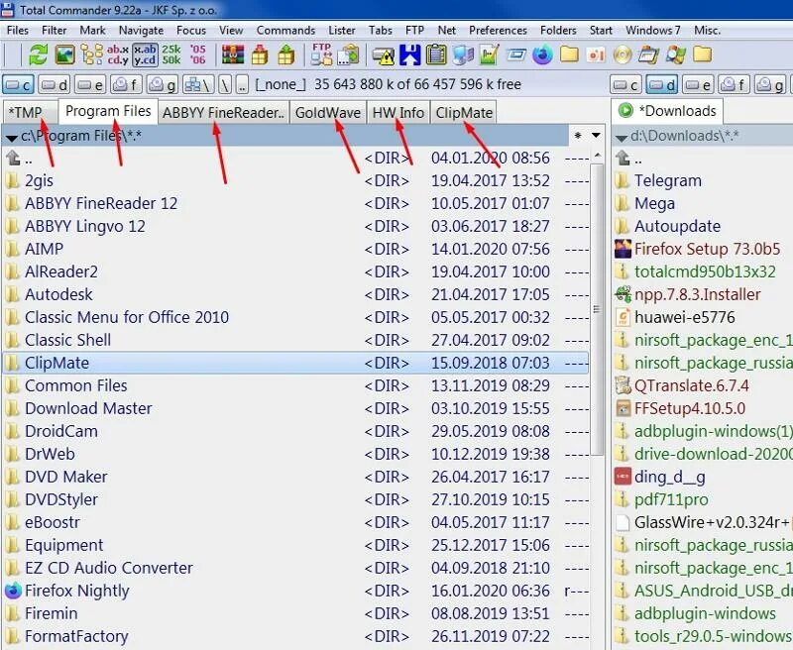793x650 pixels.
Task: Click the green chart with pencil icon
Action: tap(489, 54)
